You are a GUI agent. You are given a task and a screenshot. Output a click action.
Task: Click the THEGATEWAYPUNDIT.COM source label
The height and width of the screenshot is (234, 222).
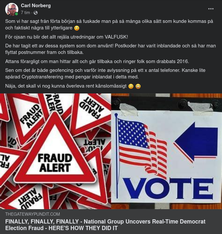pos(33,214)
